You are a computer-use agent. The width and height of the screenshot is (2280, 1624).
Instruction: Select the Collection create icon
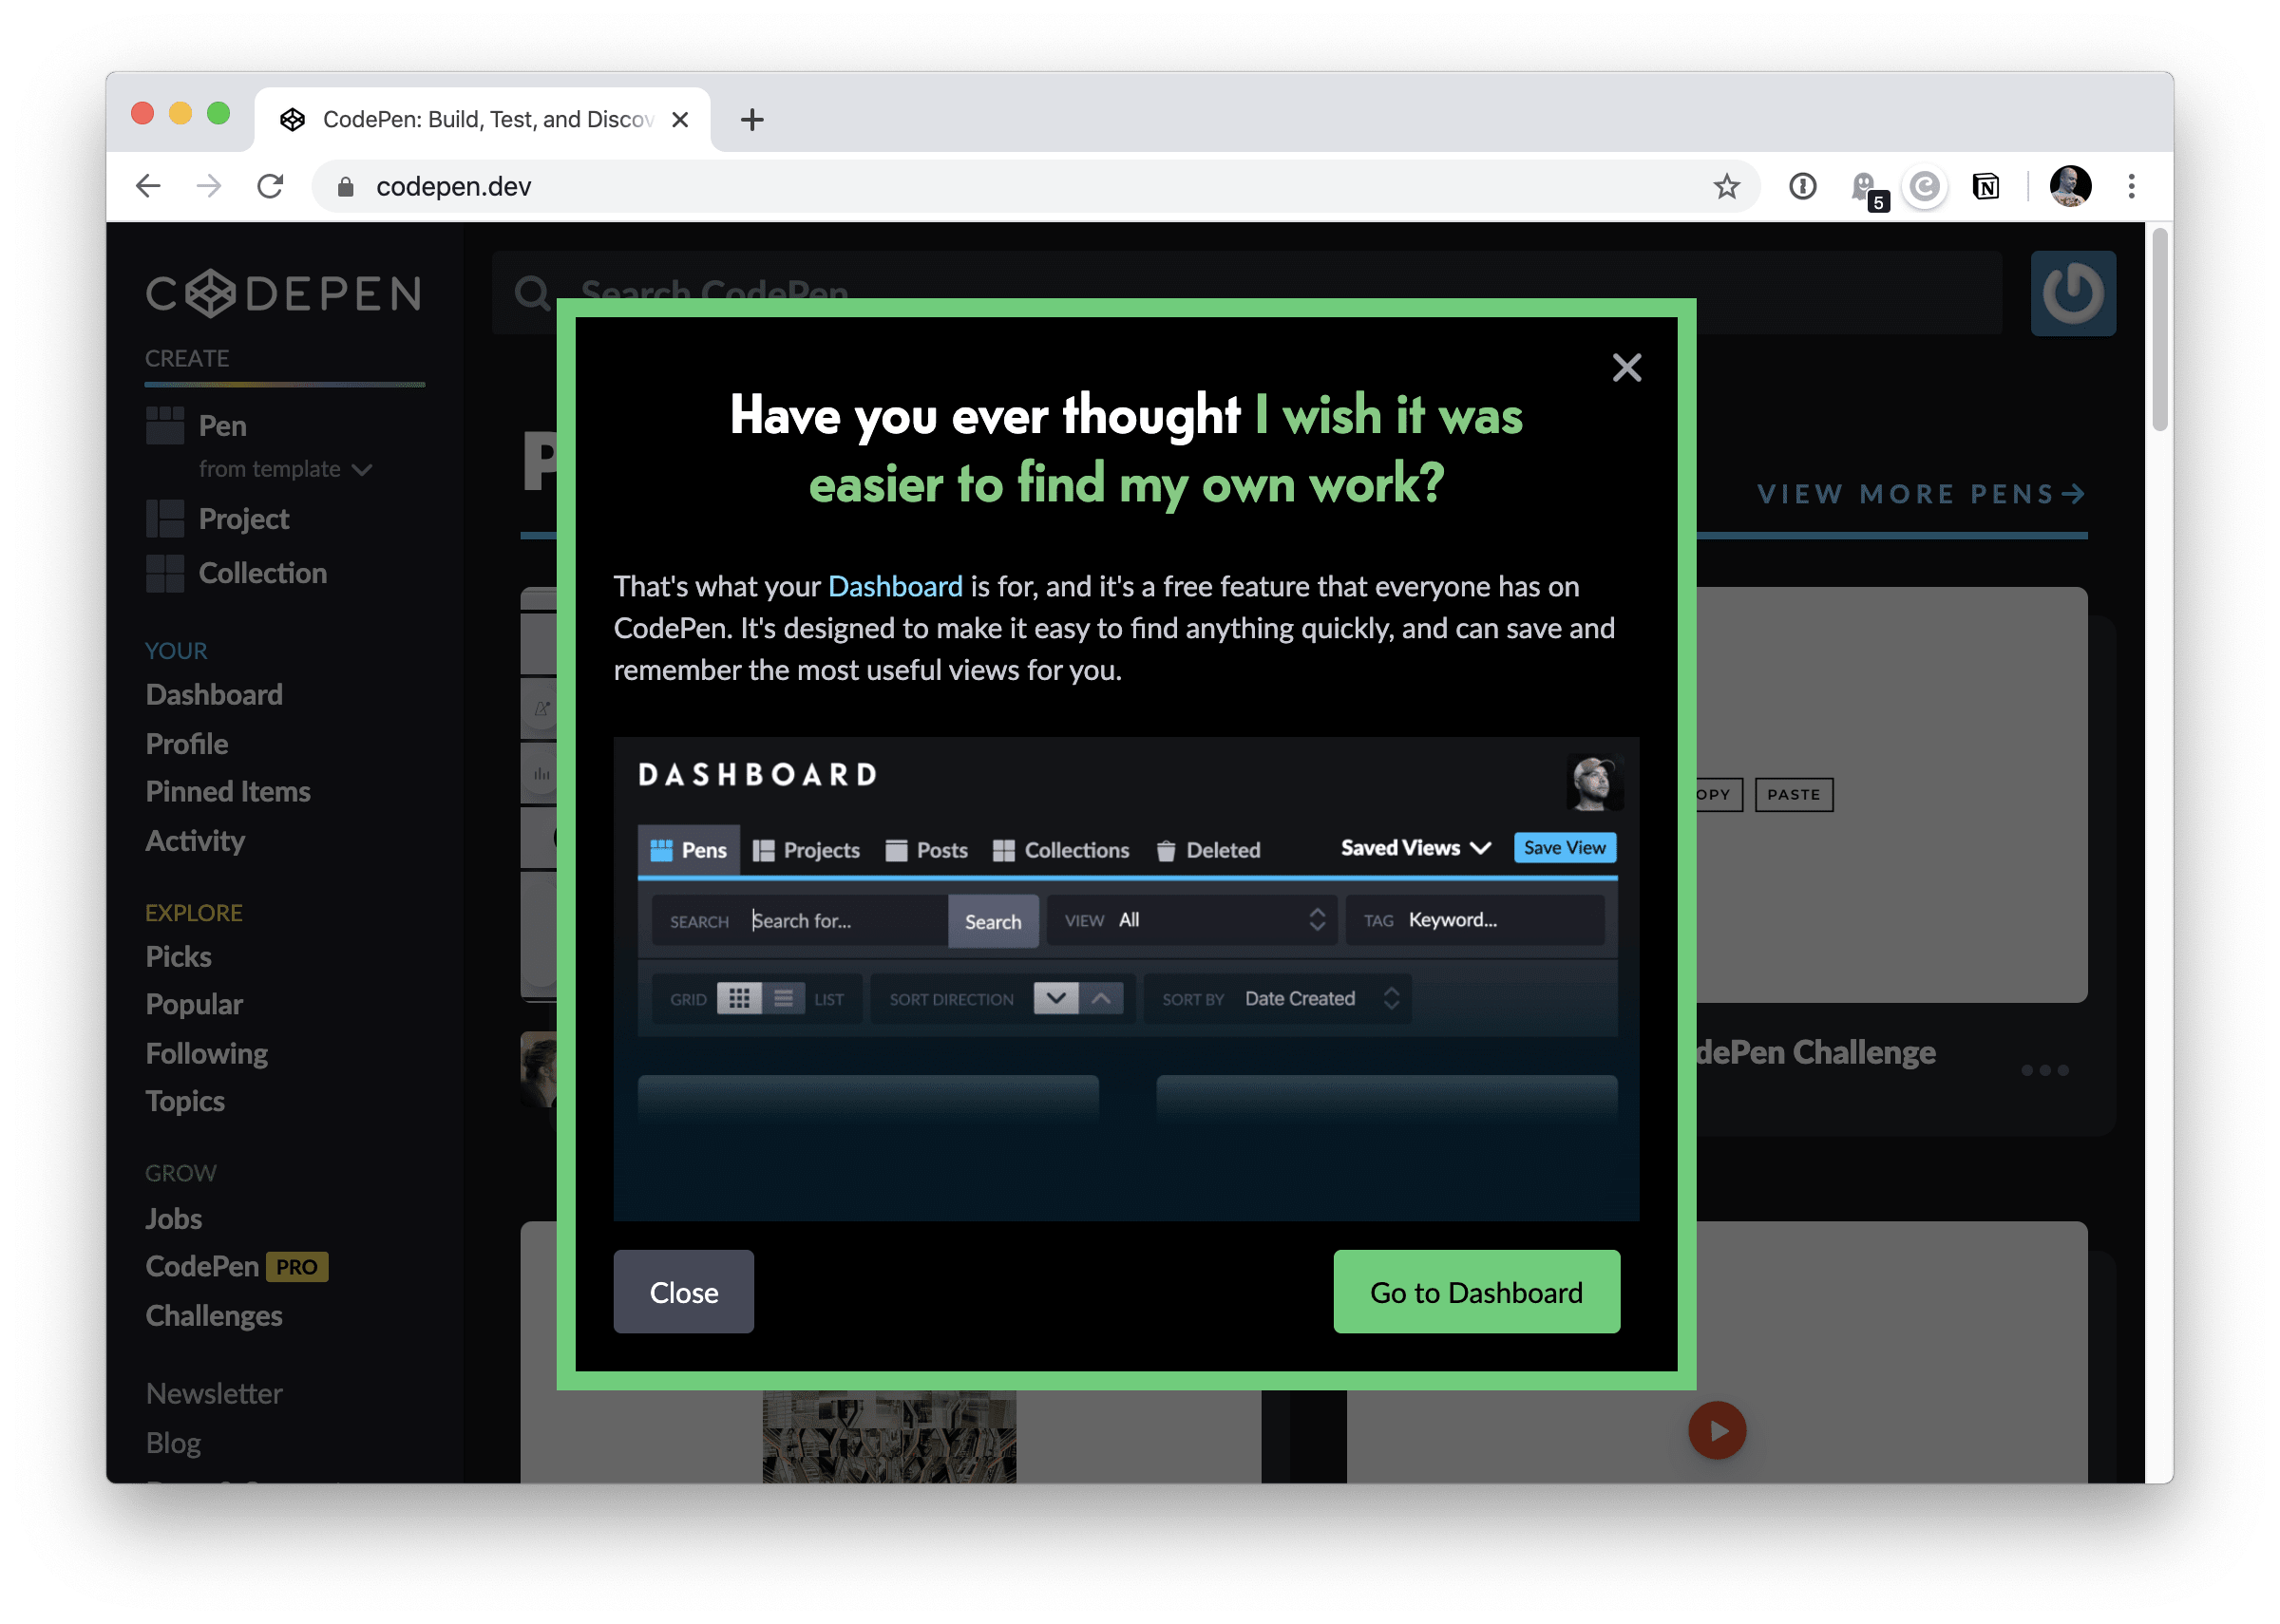point(166,572)
